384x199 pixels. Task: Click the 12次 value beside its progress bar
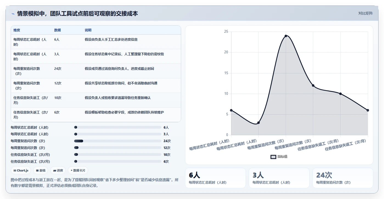pyautogui.click(x=167, y=148)
